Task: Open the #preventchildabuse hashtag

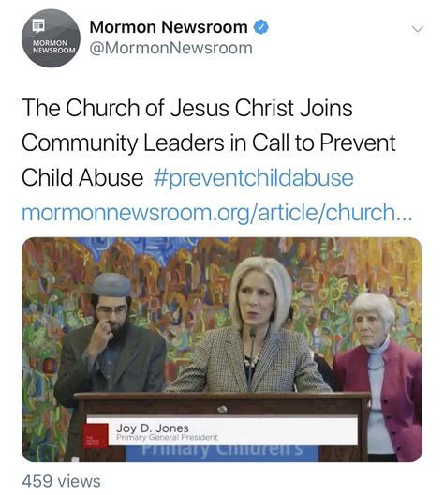Action: click(x=254, y=177)
